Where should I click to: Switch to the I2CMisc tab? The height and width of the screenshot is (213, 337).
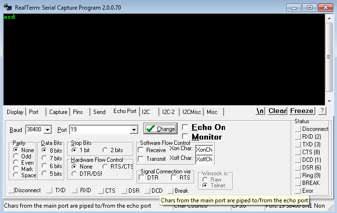[x=192, y=112]
